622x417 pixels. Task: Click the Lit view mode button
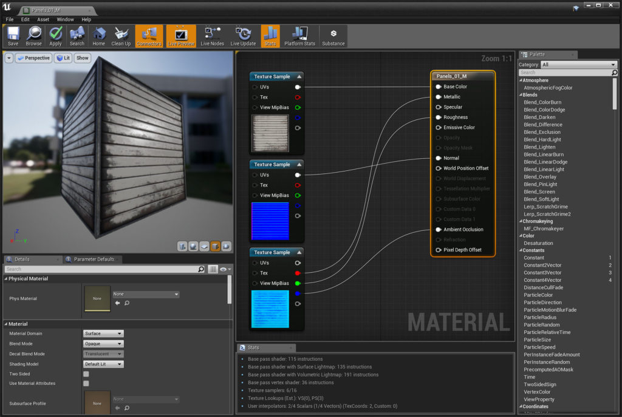click(x=63, y=58)
